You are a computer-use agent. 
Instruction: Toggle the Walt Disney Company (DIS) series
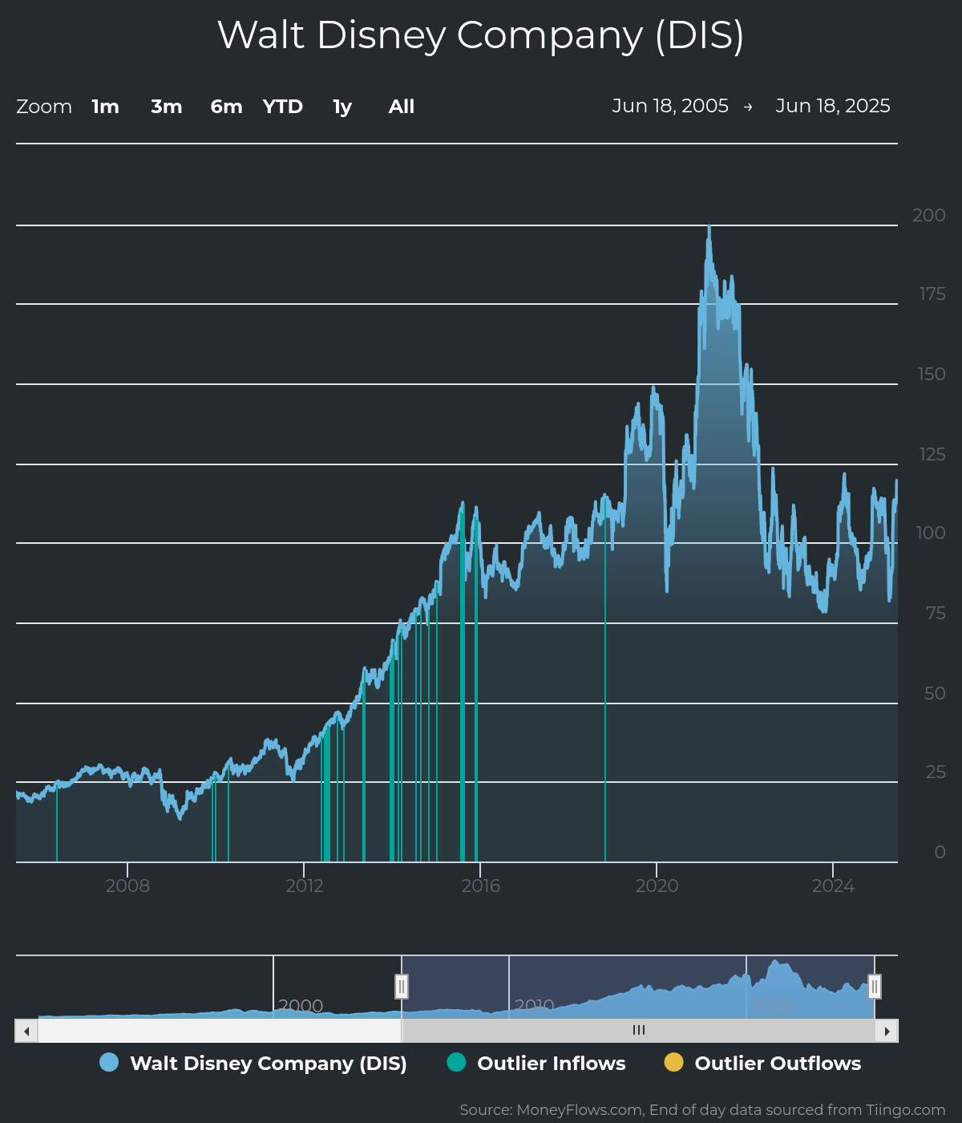point(253,1063)
